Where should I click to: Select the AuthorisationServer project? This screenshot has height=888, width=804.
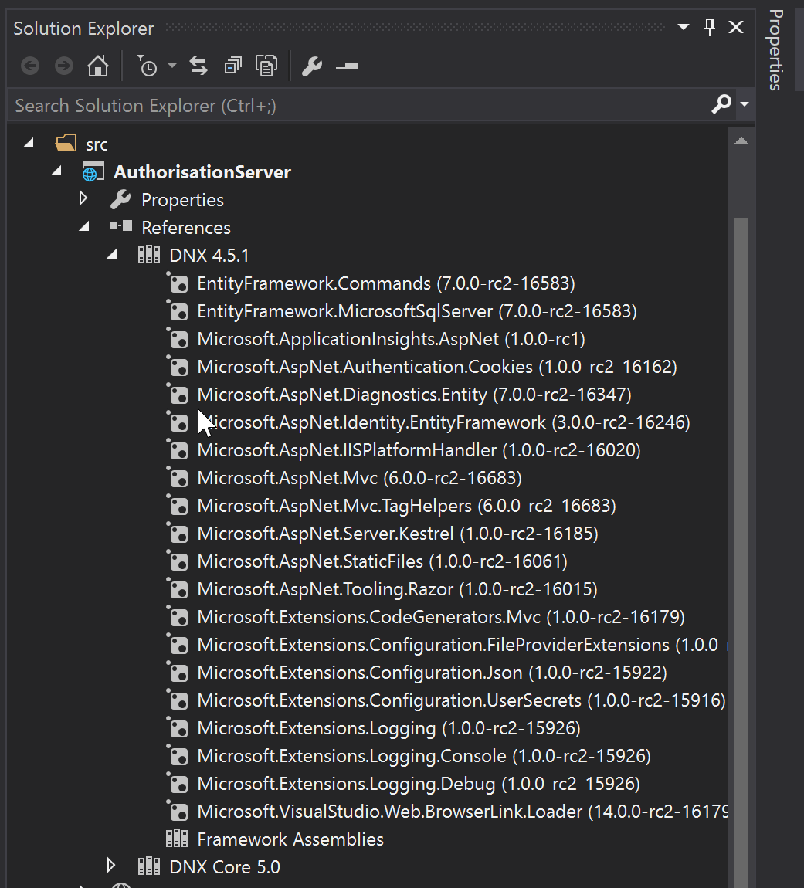pyautogui.click(x=202, y=172)
